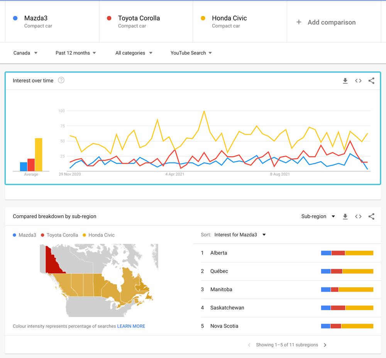Open help for Interest over time
Screen dimensions: 386x358
(61, 80)
